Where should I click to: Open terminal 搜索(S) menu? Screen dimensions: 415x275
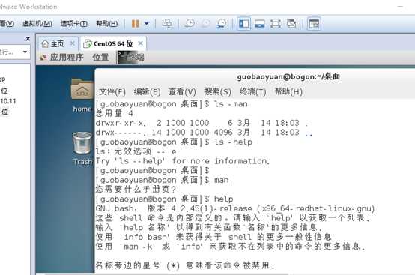(217, 92)
